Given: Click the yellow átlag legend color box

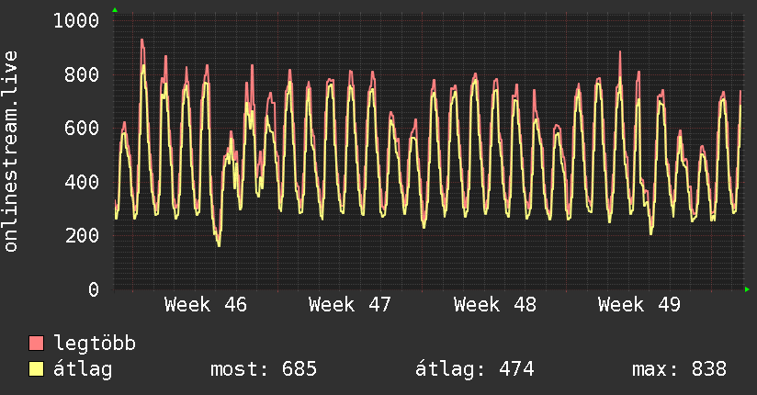Looking at the screenshot, I should (36, 369).
